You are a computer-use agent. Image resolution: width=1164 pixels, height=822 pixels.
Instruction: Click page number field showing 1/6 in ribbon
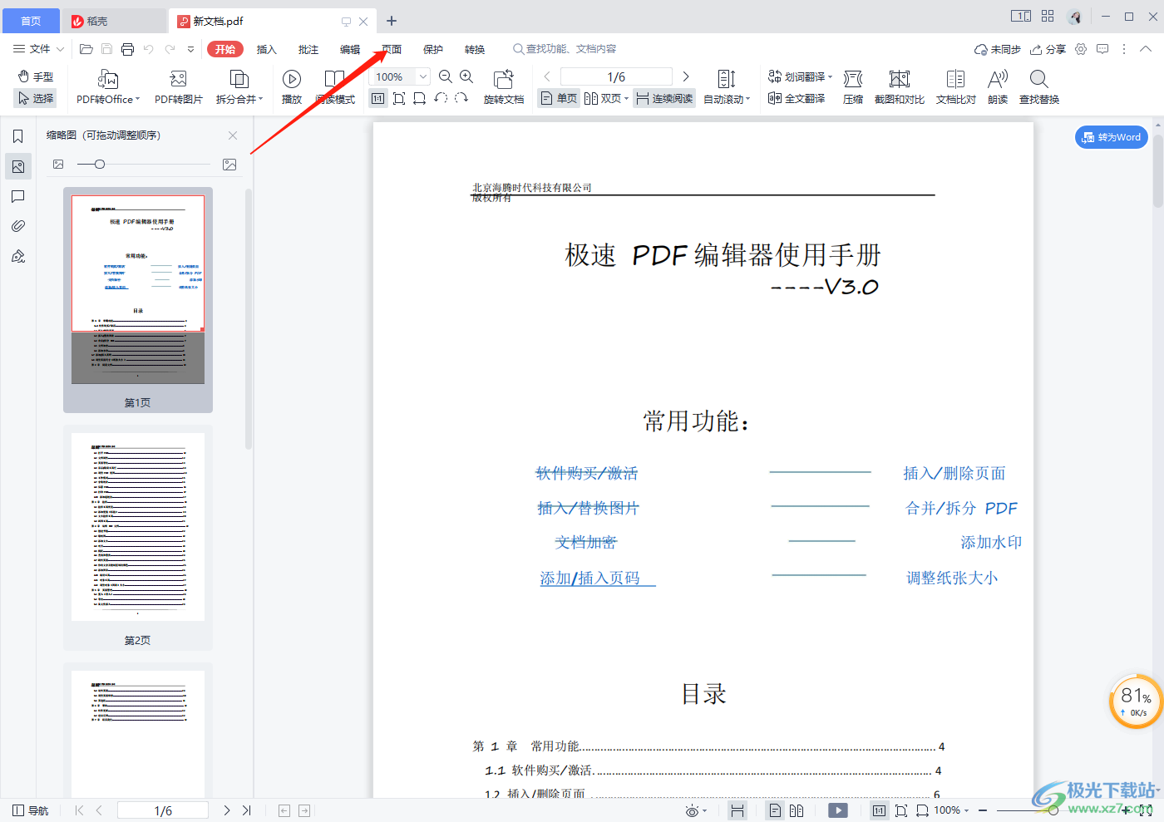(616, 76)
